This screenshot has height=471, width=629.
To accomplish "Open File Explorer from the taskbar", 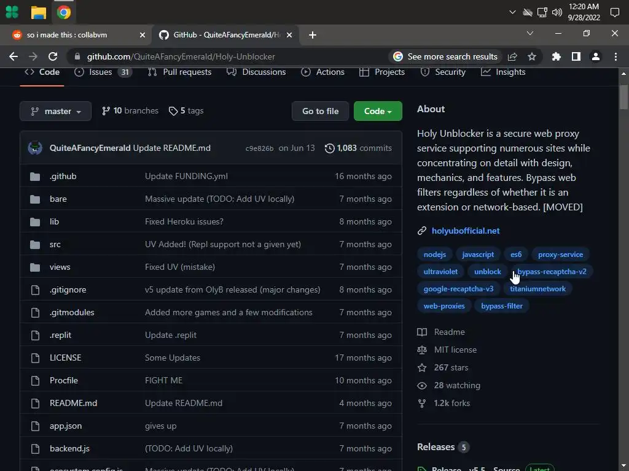I will (39, 12).
